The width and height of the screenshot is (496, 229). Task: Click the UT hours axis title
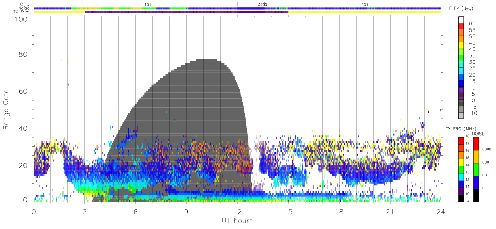click(x=237, y=221)
